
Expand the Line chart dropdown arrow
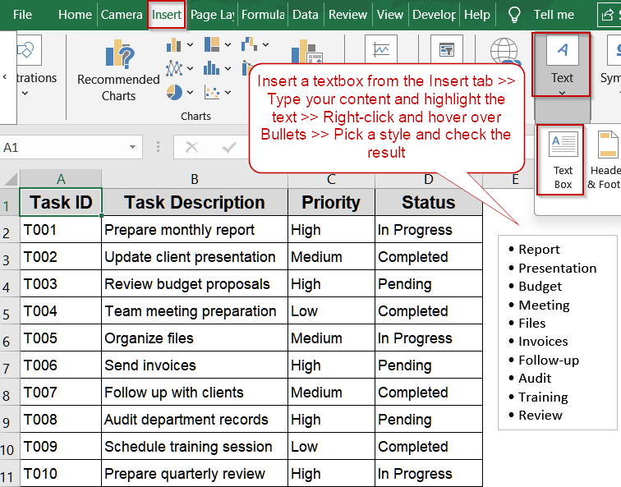coord(190,68)
